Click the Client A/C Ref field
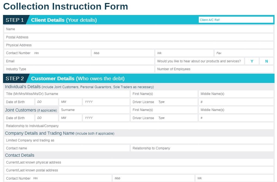 pyautogui.click(x=236, y=20)
